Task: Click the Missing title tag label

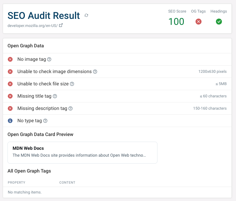Action: point(34,96)
